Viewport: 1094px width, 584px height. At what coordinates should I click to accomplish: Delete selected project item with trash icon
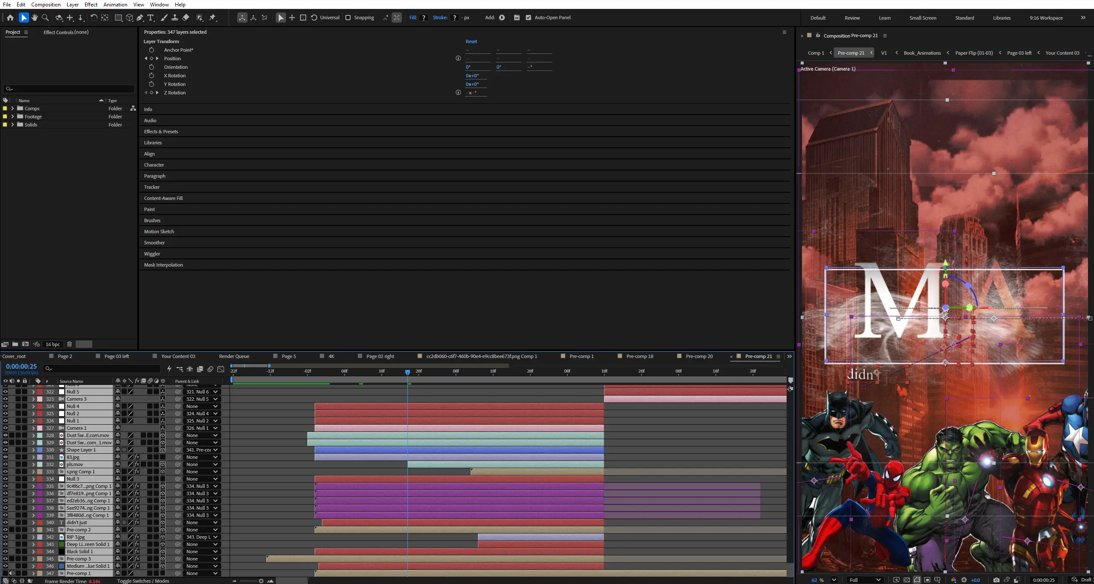69,344
